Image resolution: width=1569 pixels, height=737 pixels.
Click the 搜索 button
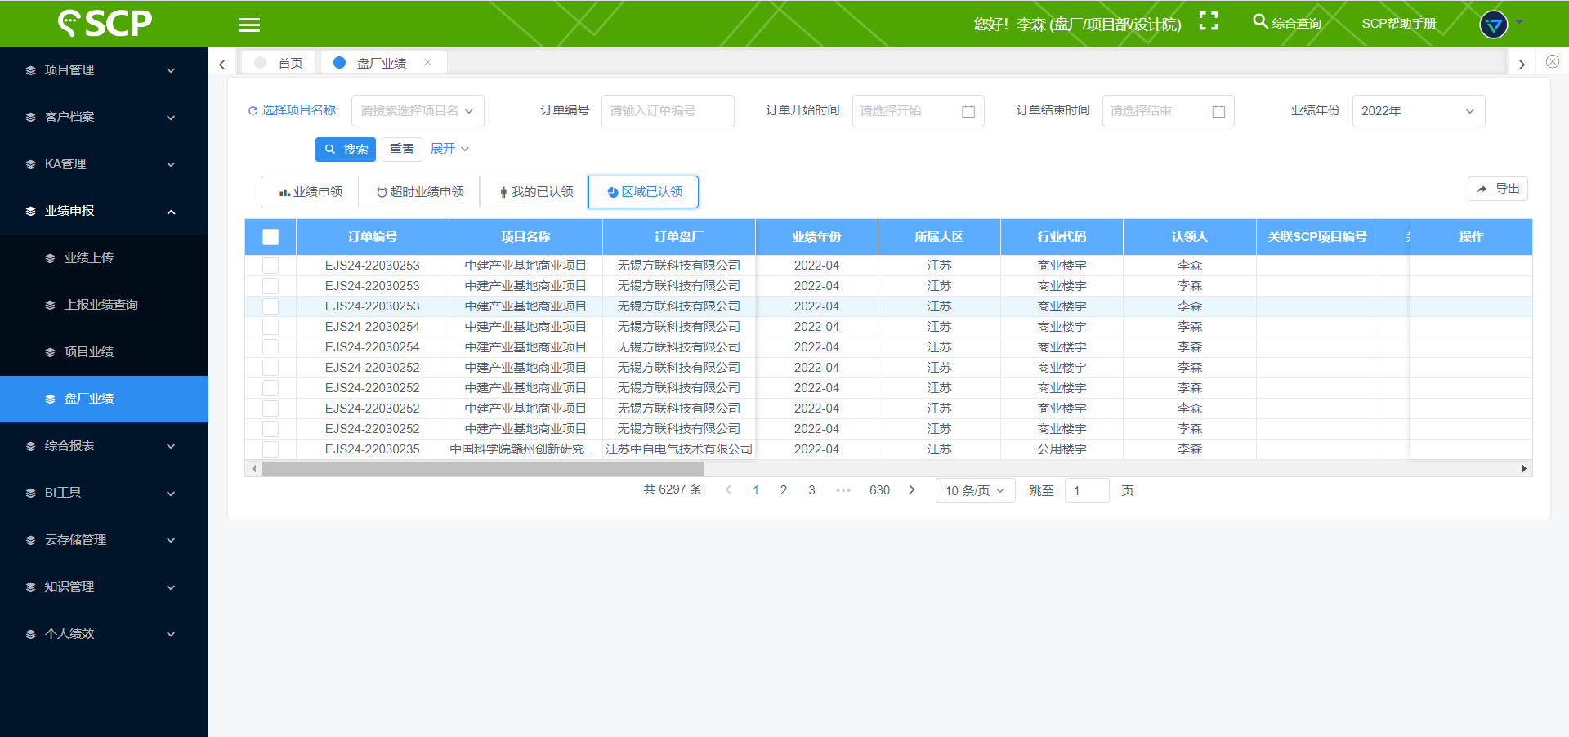(x=346, y=150)
